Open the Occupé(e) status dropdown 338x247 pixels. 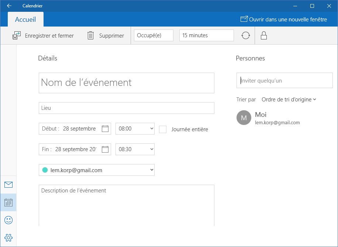pyautogui.click(x=154, y=35)
